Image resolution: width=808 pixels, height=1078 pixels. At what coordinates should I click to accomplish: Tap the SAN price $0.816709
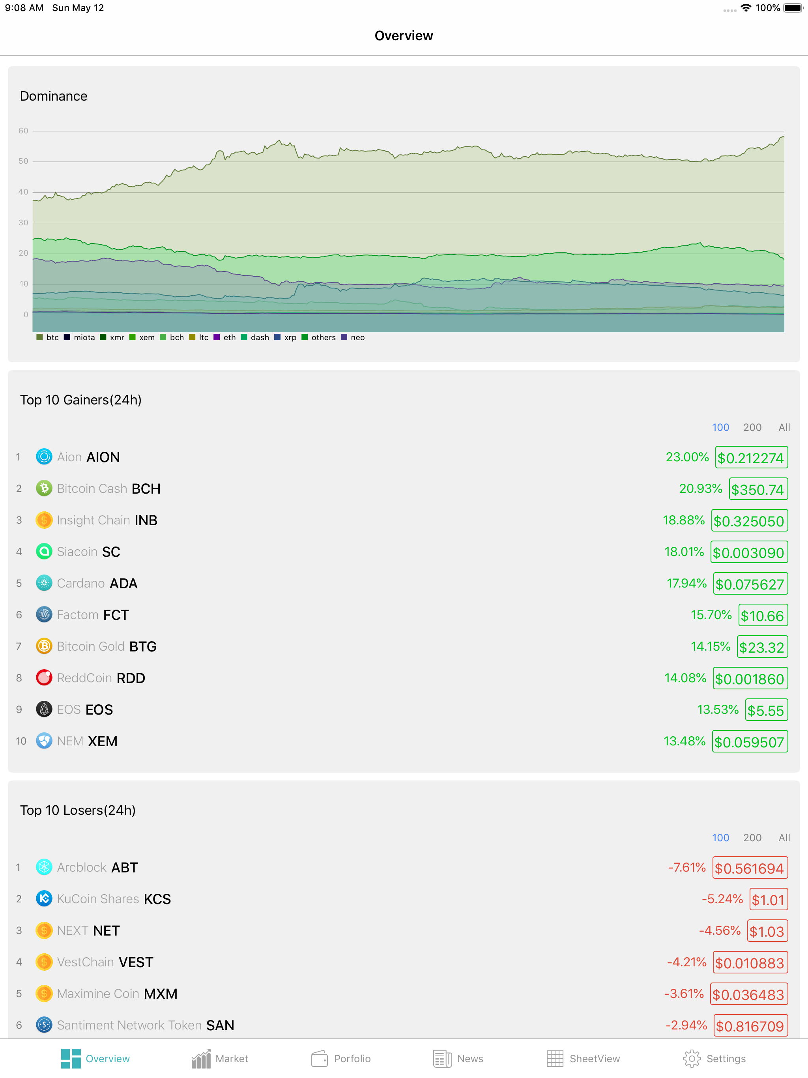point(750,1026)
